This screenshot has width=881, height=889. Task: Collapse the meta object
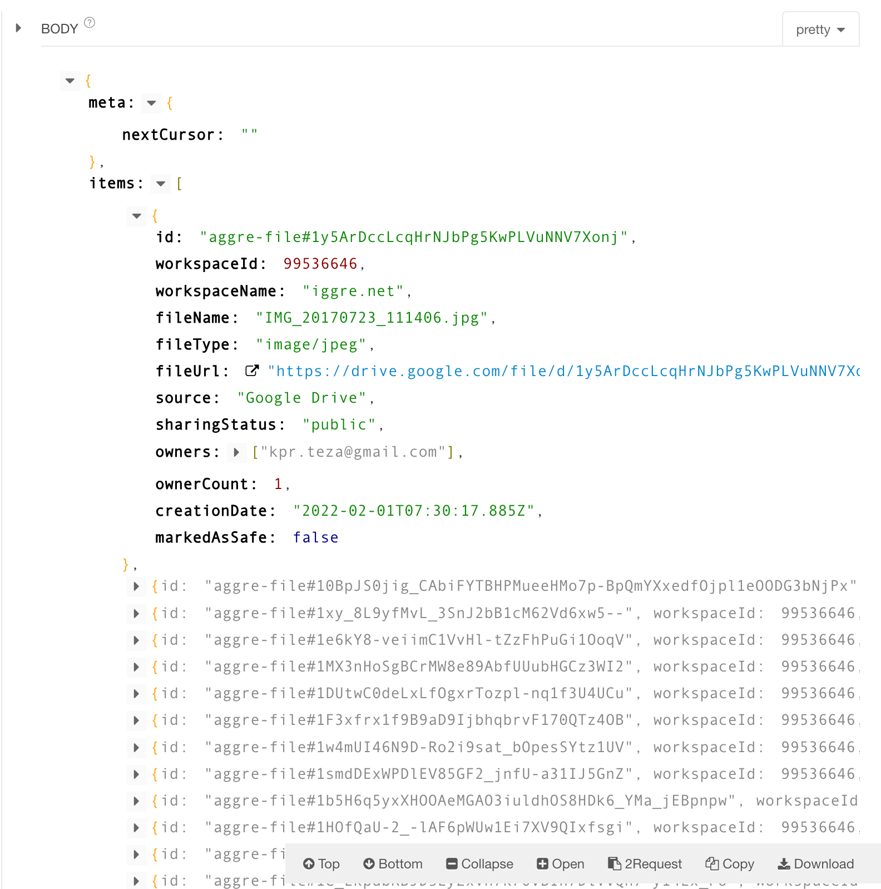click(x=151, y=103)
